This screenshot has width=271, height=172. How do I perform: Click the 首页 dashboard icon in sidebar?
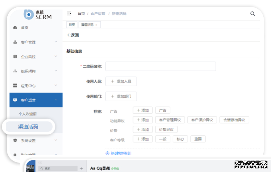15,28
